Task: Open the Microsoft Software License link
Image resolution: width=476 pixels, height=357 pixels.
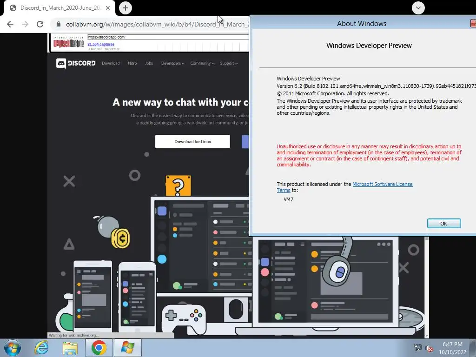Action: click(382, 184)
